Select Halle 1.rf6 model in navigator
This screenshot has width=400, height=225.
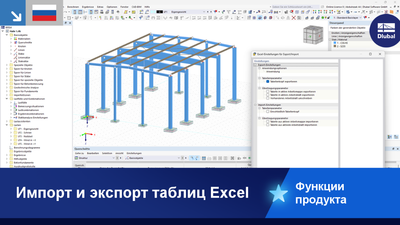15,31
